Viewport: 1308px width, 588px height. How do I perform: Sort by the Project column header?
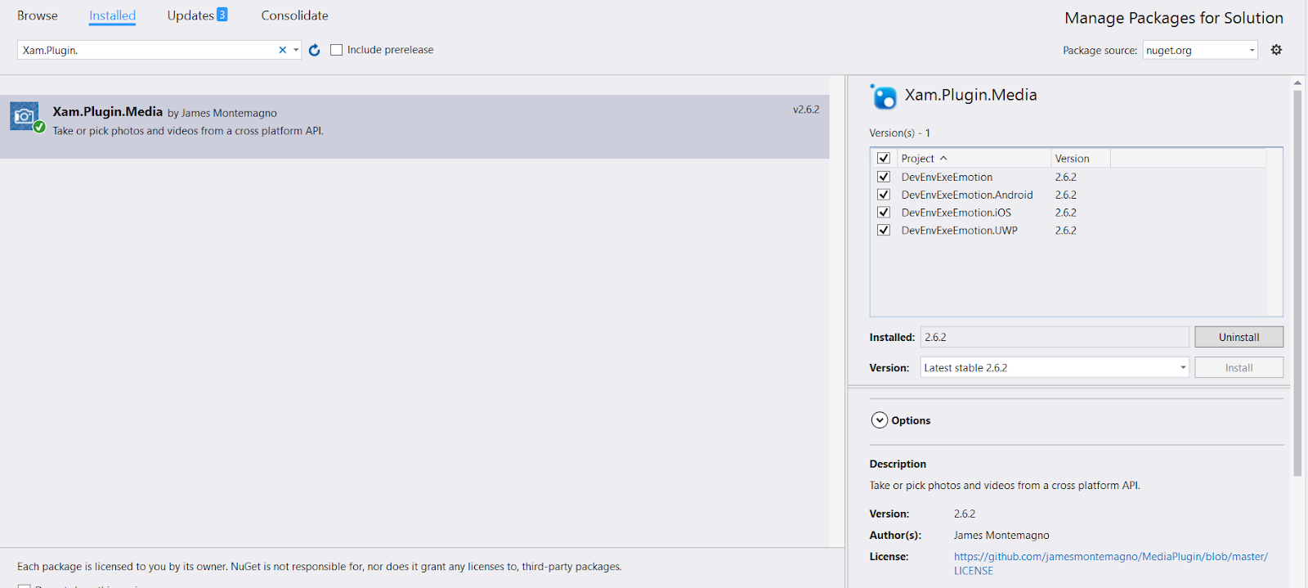pos(974,158)
